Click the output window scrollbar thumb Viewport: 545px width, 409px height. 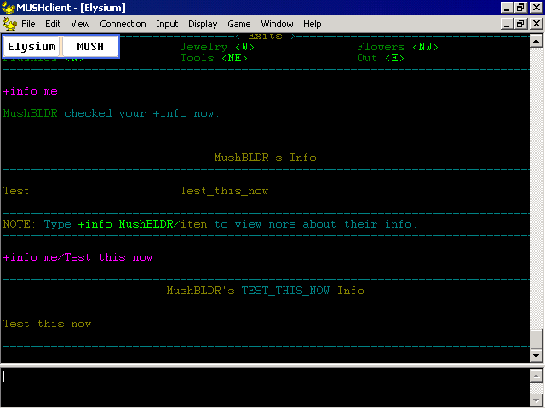(536, 339)
